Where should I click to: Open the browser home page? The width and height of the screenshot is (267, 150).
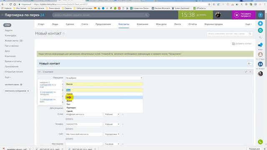(x=15, y=4)
